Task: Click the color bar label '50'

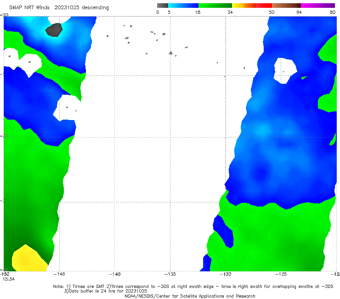Action: coord(272,12)
